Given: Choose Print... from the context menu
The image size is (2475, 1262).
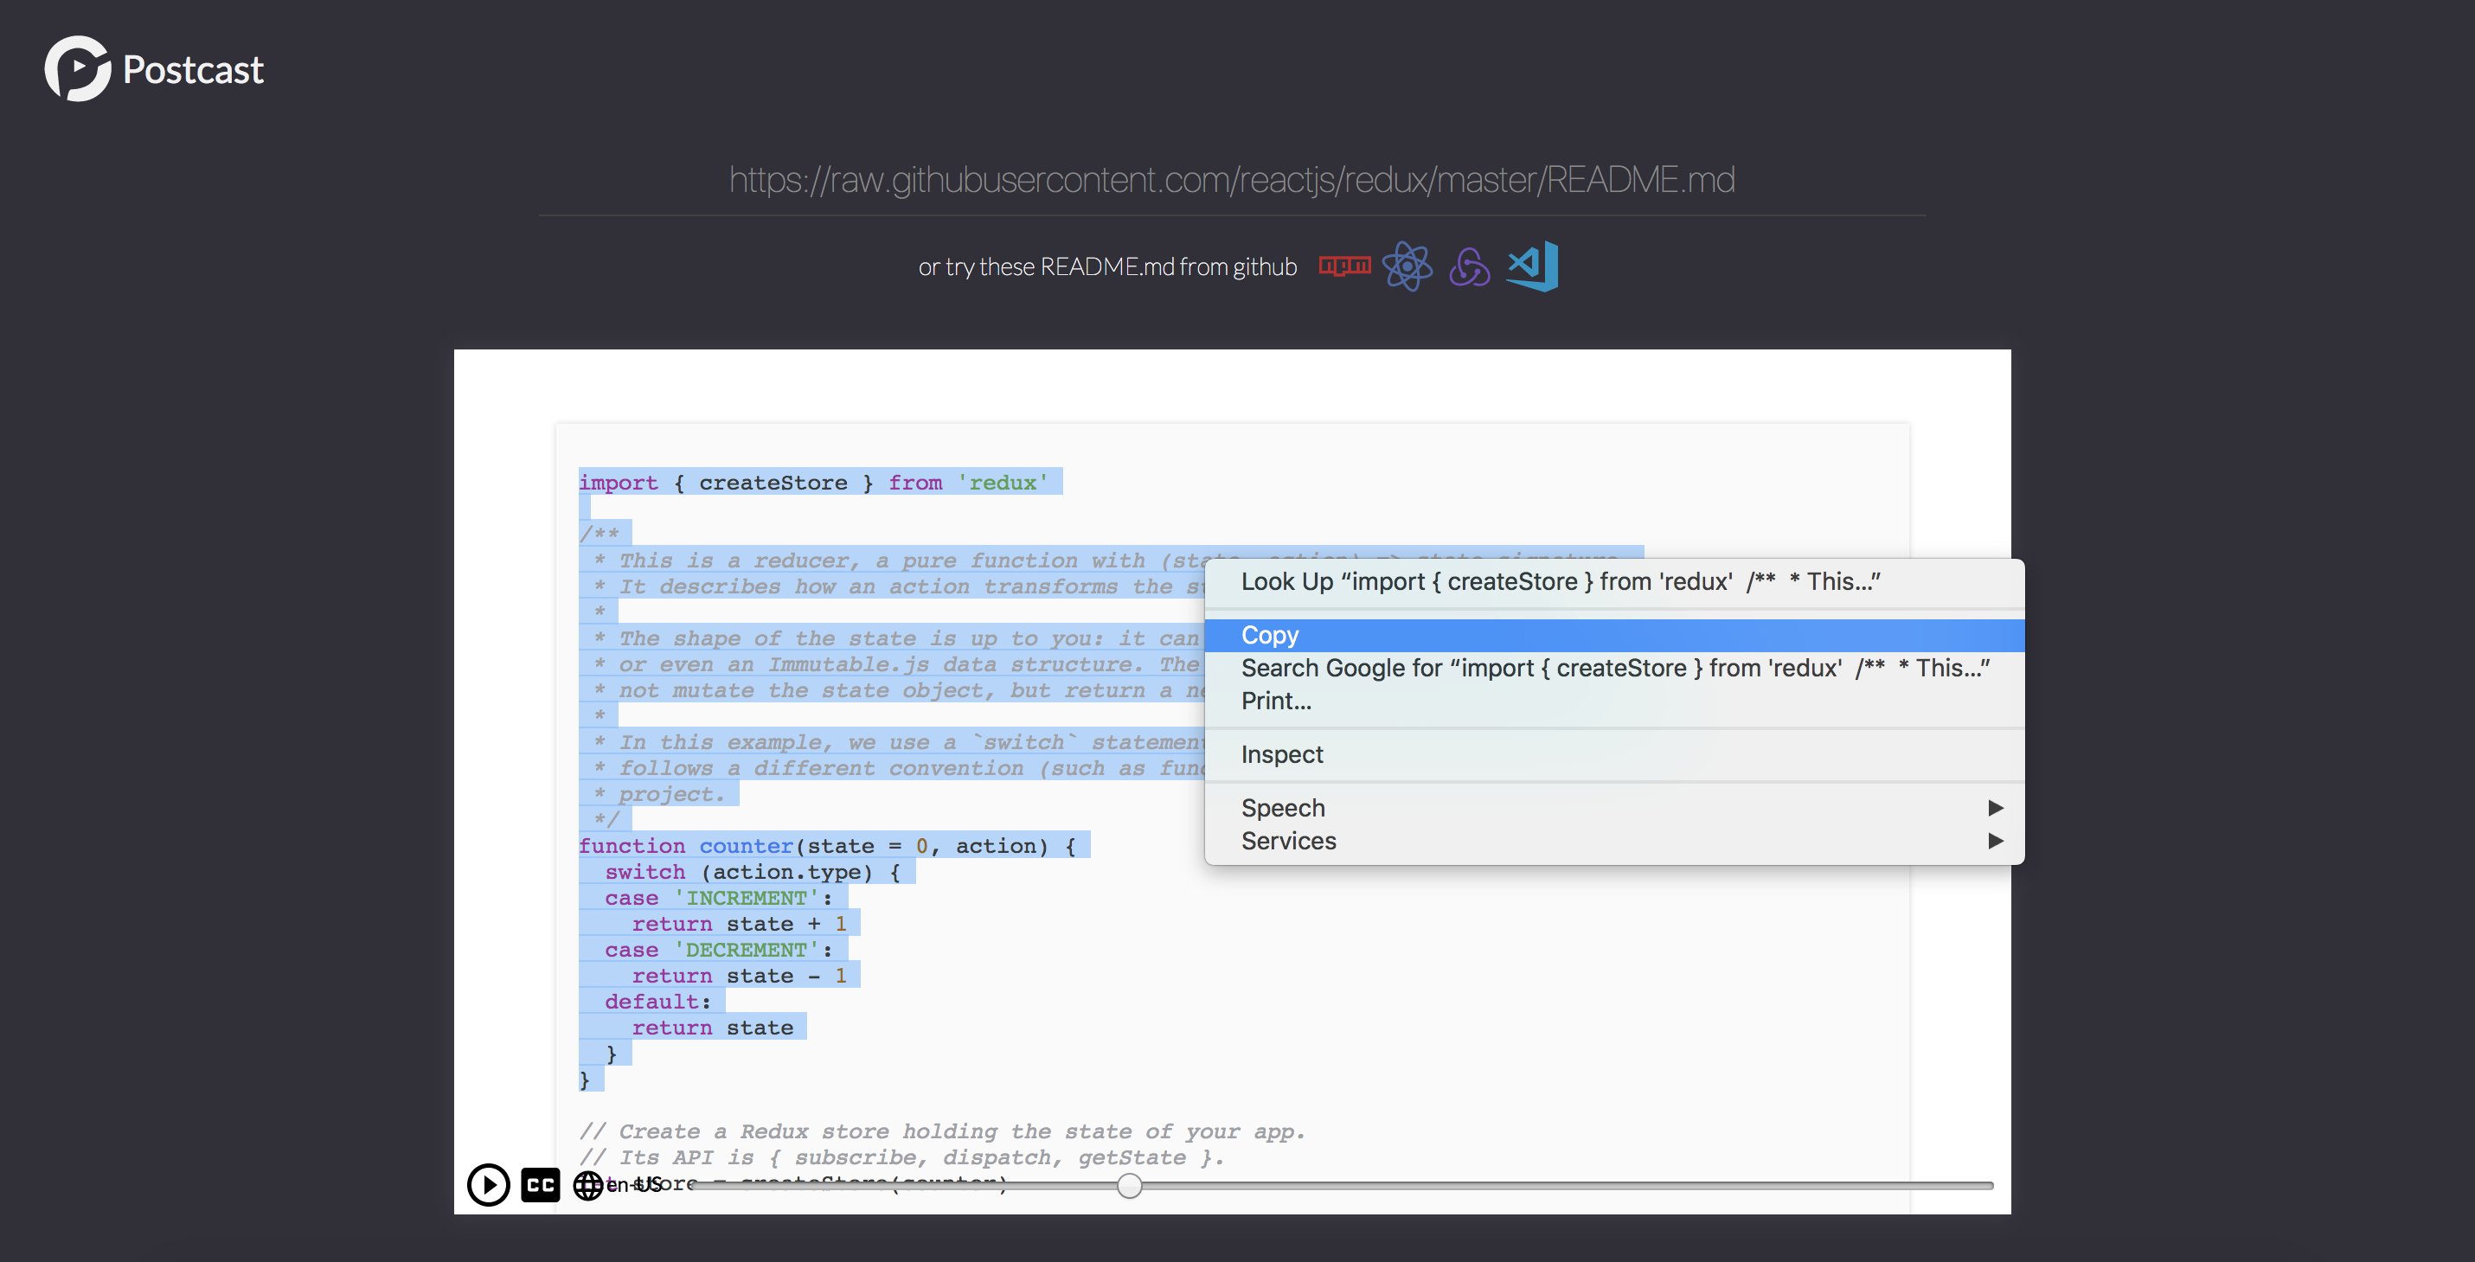Looking at the screenshot, I should click(x=1275, y=700).
